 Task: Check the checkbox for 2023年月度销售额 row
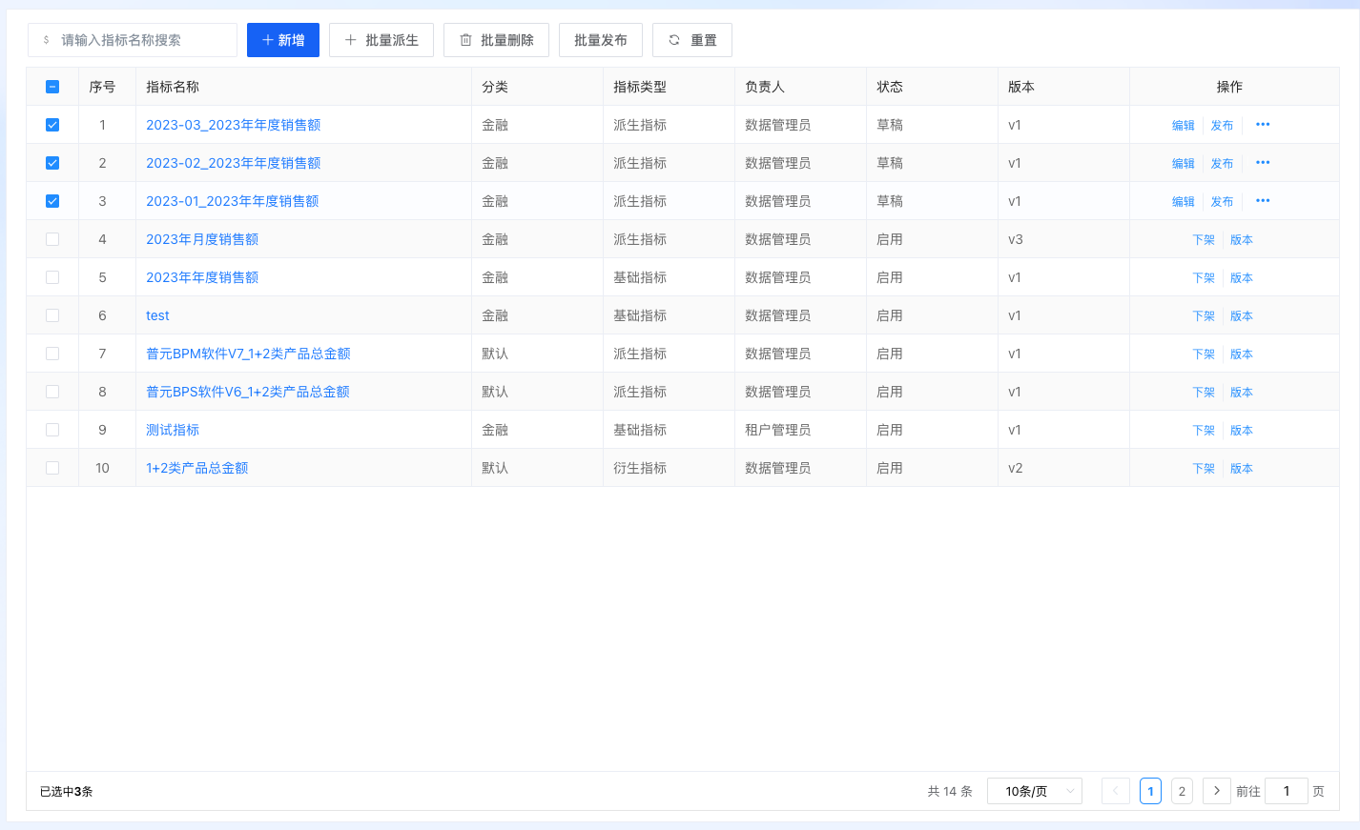pos(52,239)
